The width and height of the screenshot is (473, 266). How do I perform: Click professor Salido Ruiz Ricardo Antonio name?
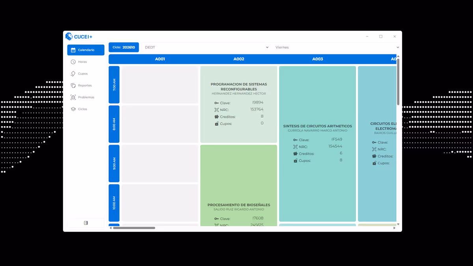tap(239, 209)
